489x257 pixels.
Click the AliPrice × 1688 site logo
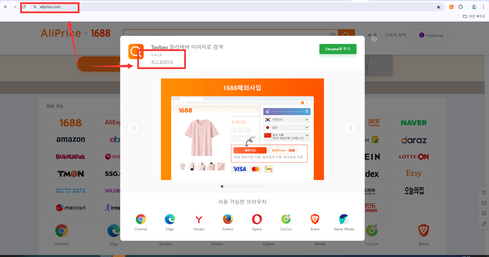pyautogui.click(x=76, y=33)
